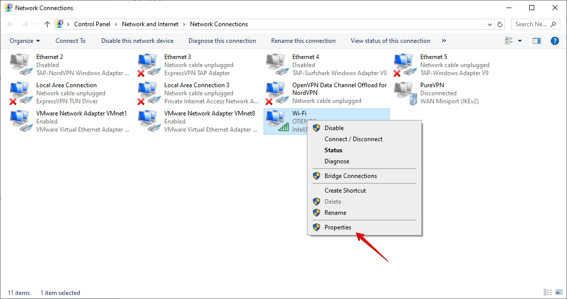This screenshot has width=567, height=299.
Task: Click the Network Connections breadcrumb
Action: pos(219,24)
